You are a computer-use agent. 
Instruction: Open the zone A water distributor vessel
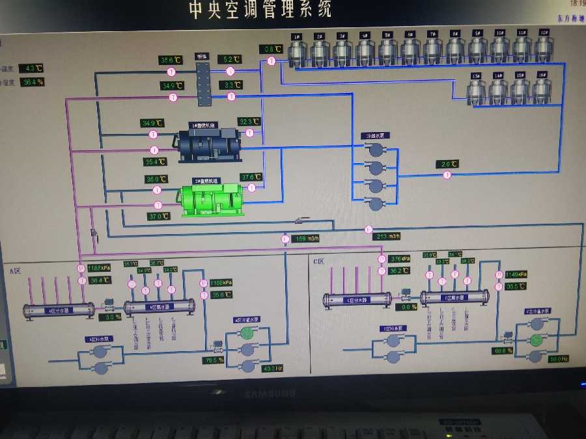(x=59, y=311)
